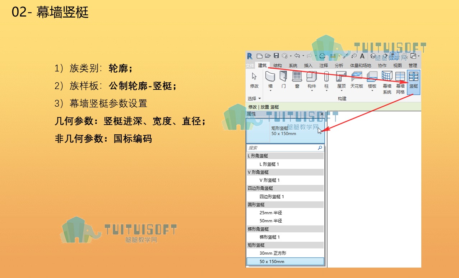The width and height of the screenshot is (459, 278).
Task: Open the Undo history dropdown arrow
Action: 303,56
